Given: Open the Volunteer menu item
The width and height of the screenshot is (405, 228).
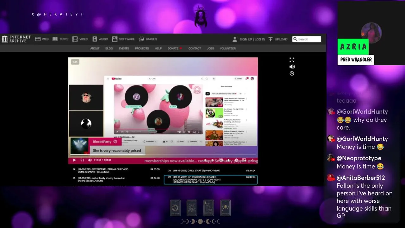Looking at the screenshot, I should pos(228,48).
